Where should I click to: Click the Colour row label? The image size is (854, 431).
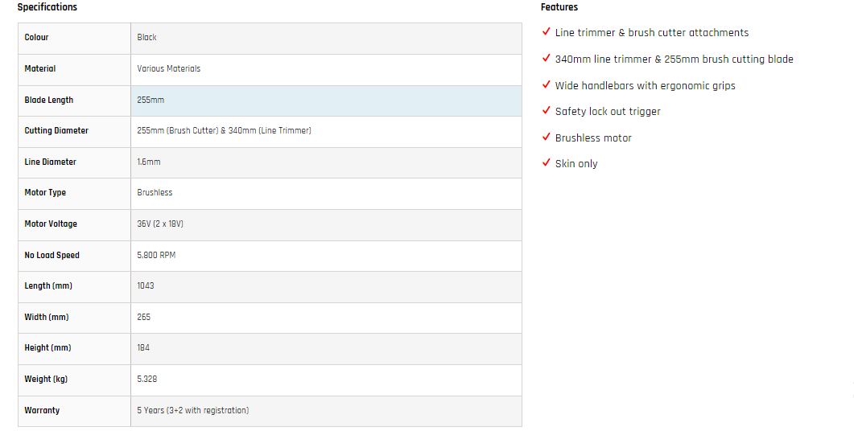click(x=36, y=38)
